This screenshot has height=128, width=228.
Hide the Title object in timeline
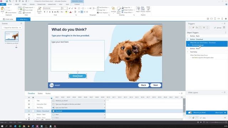pyautogui.click(x=29, y=101)
